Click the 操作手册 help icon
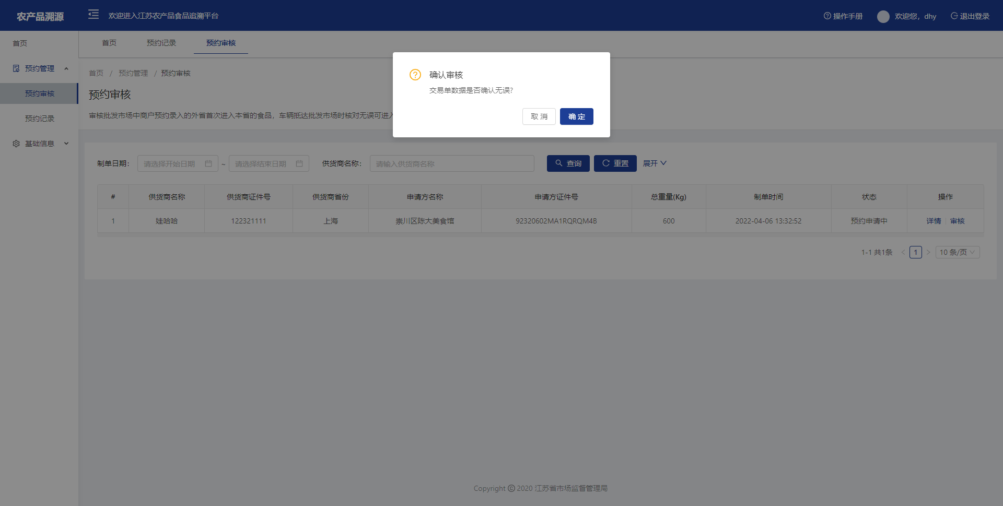The height and width of the screenshot is (506, 1003). [827, 16]
